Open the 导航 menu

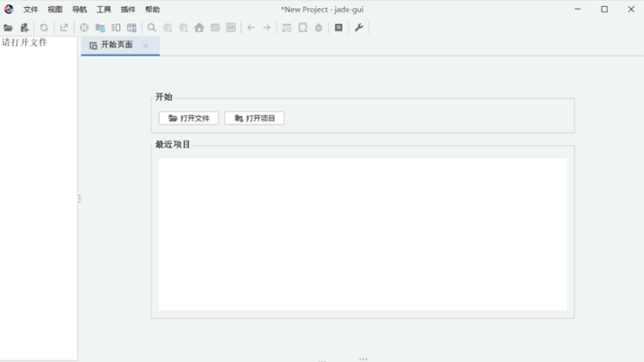[x=79, y=9]
